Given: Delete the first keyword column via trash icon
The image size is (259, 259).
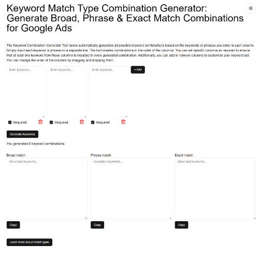Looking at the screenshot, I should [40, 122].
